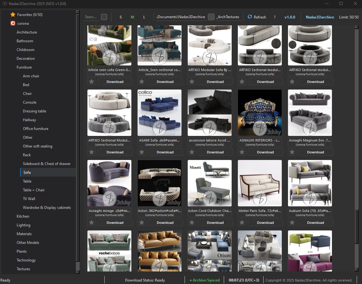Expand the Kitchen category
This screenshot has height=284, width=362.
pyautogui.click(x=23, y=216)
